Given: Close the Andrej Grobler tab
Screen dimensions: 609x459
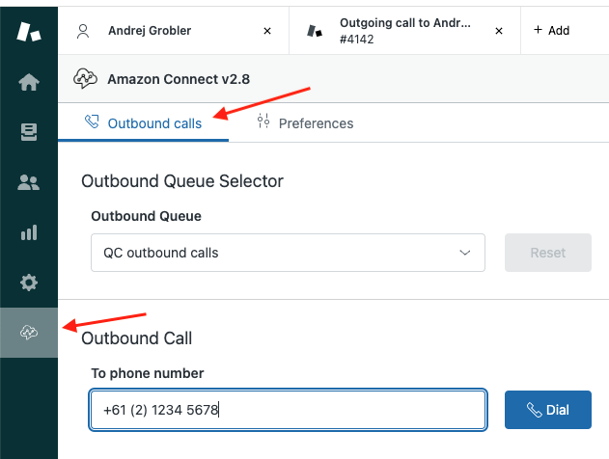Looking at the screenshot, I should click(267, 31).
